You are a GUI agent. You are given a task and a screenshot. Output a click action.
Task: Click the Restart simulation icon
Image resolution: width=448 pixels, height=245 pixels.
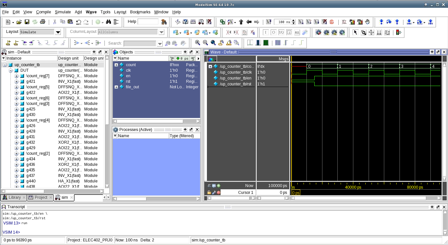point(269,22)
